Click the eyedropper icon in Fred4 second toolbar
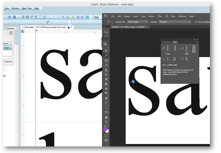Viewport: 221px width, 153px height. point(48,22)
